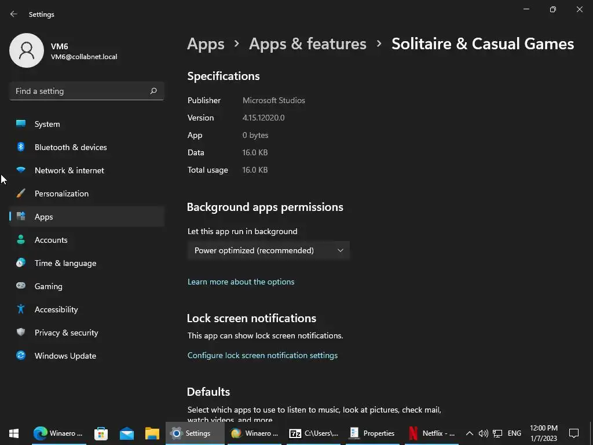Open the ENG language switcher

(x=514, y=433)
